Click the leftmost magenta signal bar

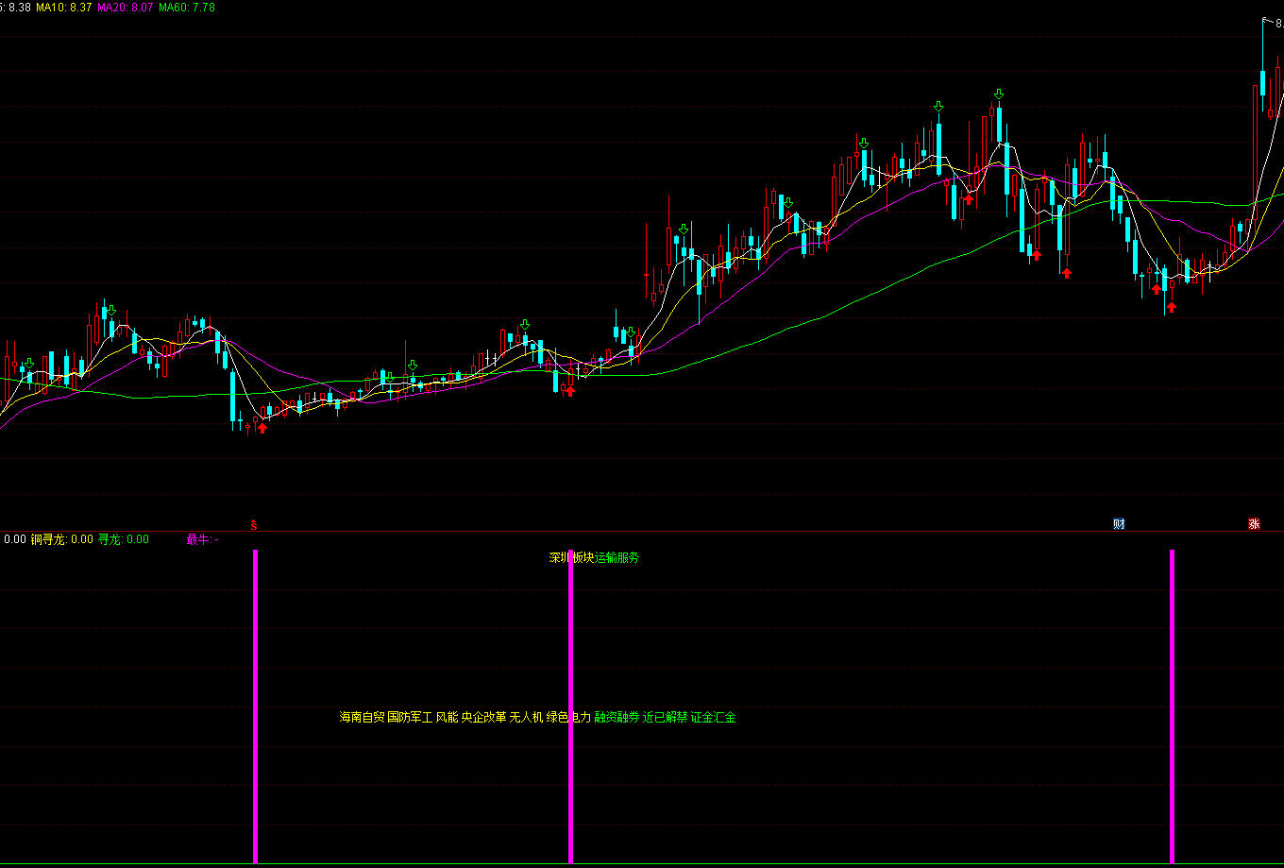point(255,706)
